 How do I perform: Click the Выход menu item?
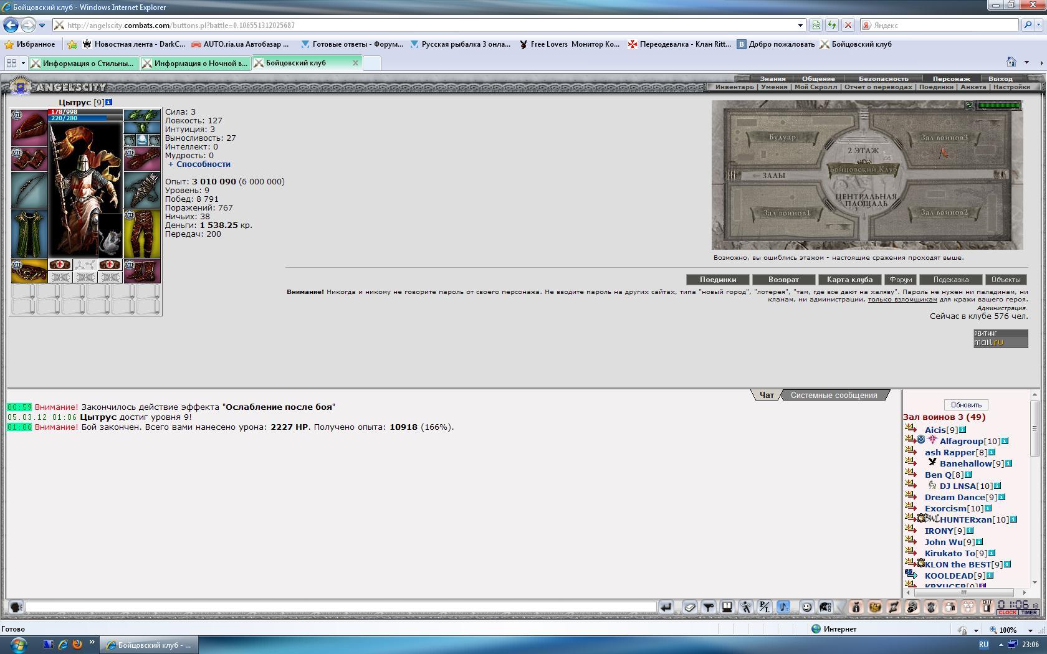coord(1000,78)
